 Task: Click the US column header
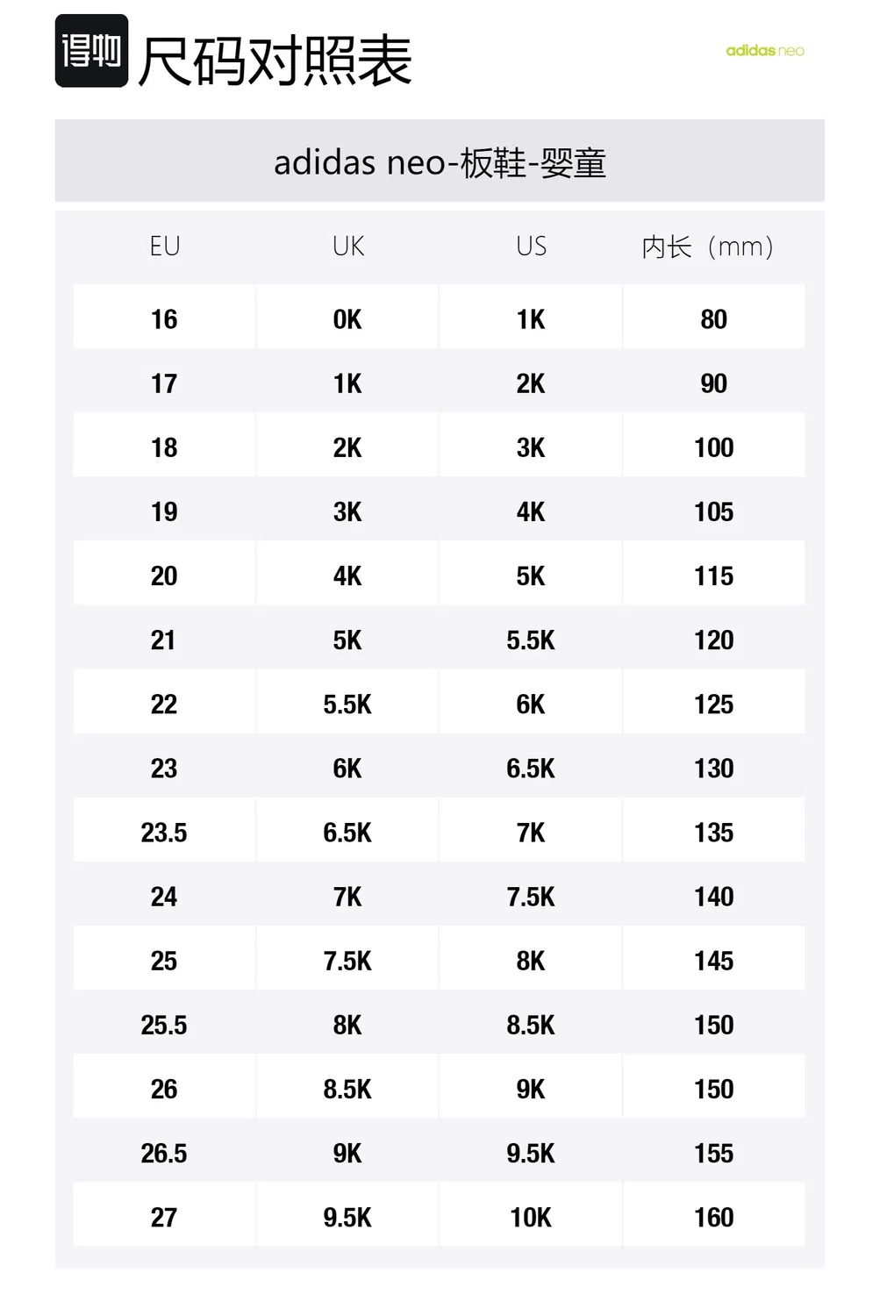pos(532,247)
